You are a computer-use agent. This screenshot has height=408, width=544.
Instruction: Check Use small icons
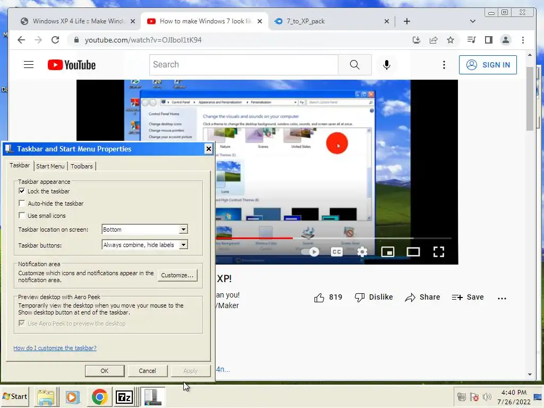point(22,216)
